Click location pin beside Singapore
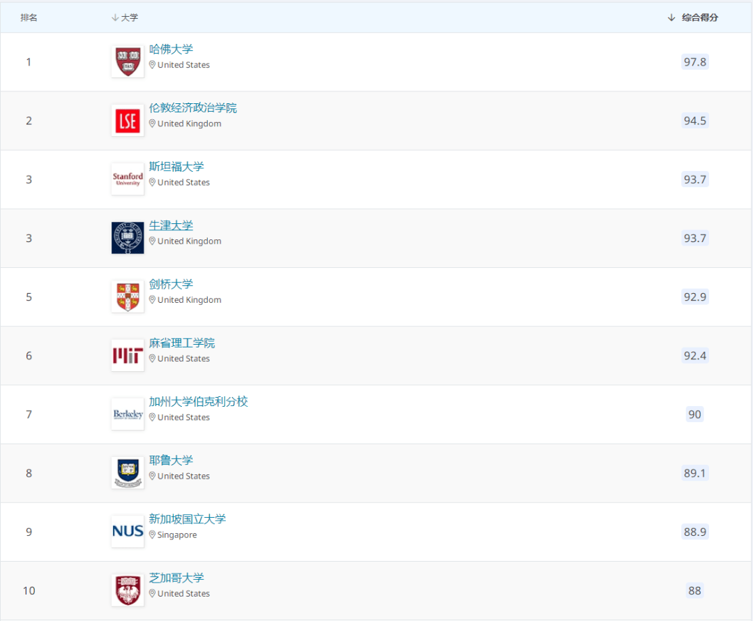The width and height of the screenshot is (753, 621). pyautogui.click(x=152, y=534)
